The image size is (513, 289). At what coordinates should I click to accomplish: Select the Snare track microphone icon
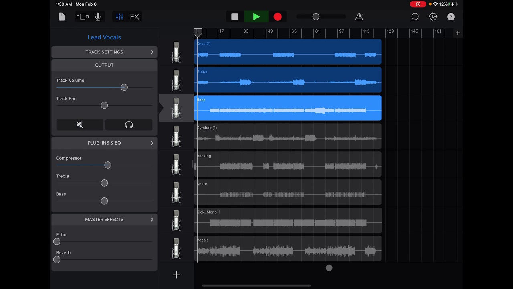(176, 193)
